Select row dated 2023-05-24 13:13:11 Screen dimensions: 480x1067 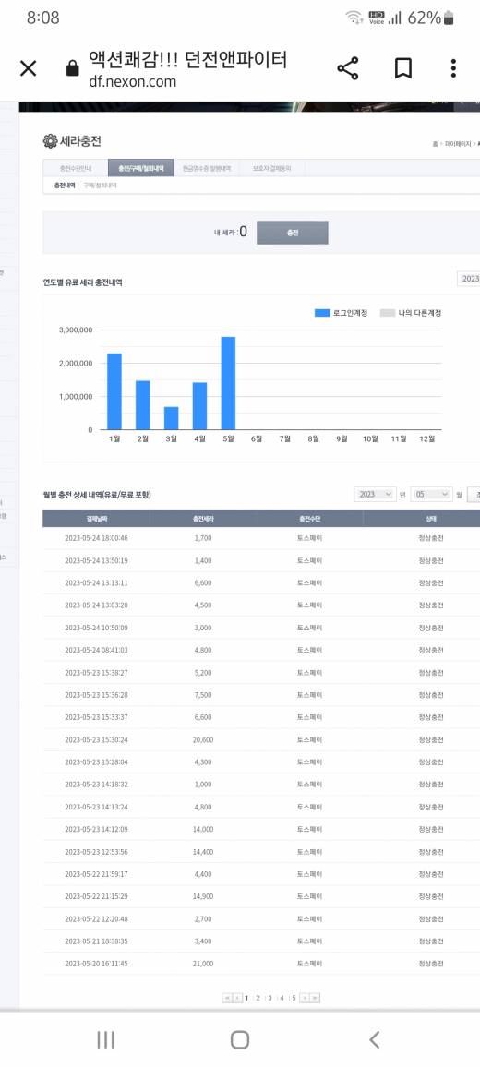click(x=261, y=583)
